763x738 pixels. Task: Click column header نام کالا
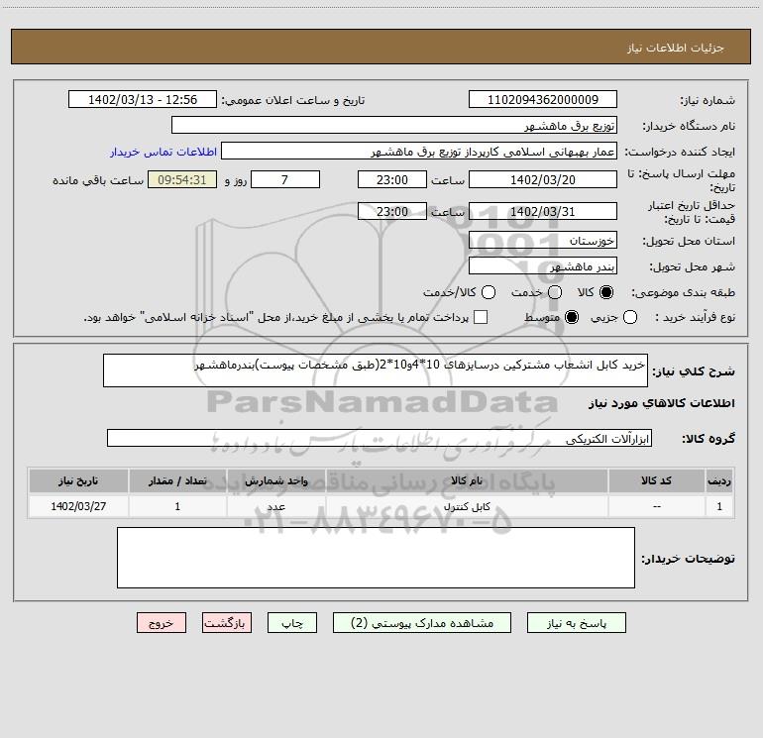click(x=467, y=480)
